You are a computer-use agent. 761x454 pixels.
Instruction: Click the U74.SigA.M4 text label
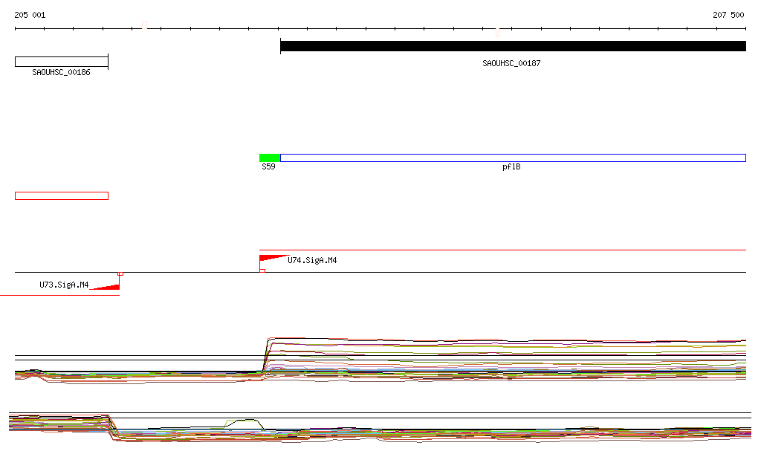coord(312,261)
